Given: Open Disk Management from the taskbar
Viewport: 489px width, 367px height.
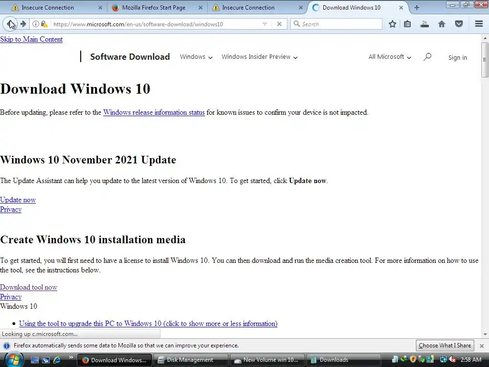Looking at the screenshot, I should (190, 360).
